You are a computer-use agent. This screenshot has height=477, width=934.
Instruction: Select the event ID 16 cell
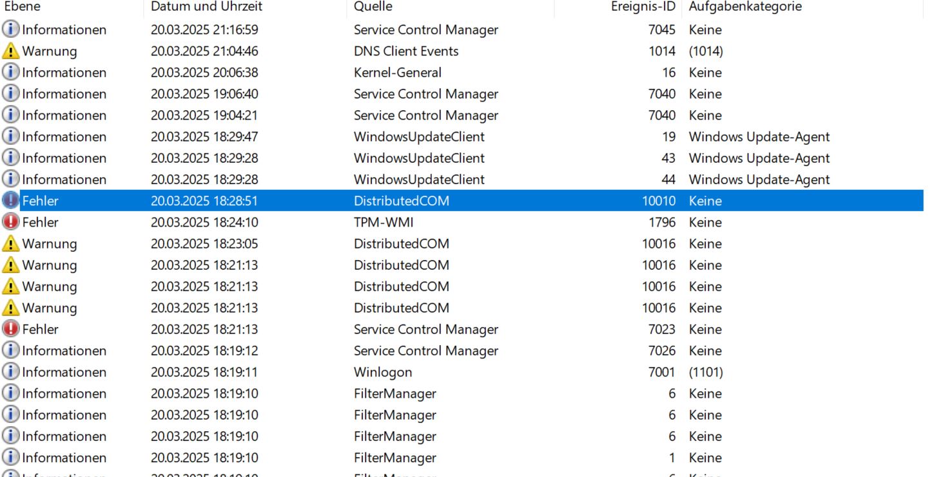[x=669, y=72]
